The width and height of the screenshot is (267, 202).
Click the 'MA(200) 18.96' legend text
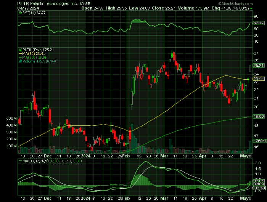pyautogui.click(x=34, y=58)
